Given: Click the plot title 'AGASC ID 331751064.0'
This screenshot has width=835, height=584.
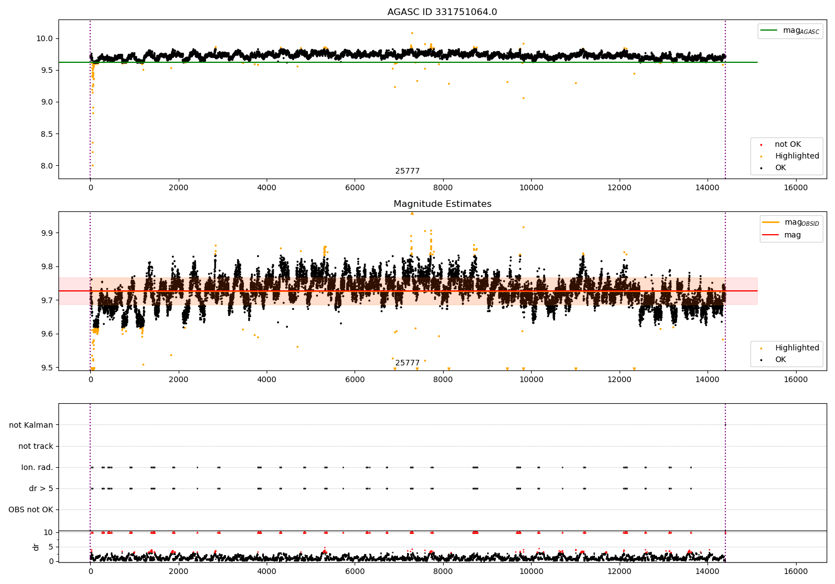Looking at the screenshot, I should click(x=442, y=12).
